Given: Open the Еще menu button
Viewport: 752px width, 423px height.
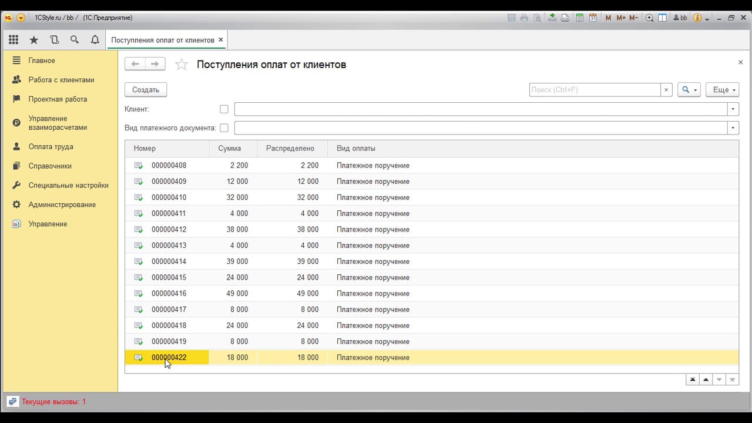Looking at the screenshot, I should (x=722, y=90).
